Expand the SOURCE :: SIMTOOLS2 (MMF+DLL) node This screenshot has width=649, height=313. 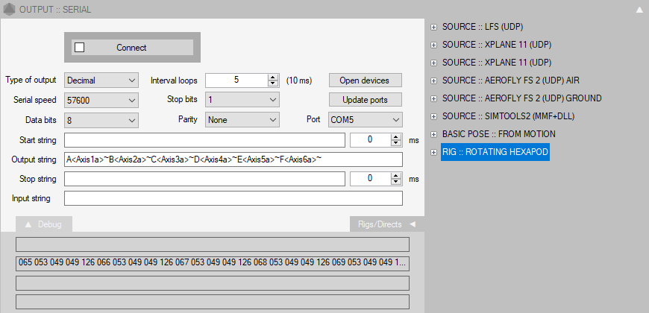pyautogui.click(x=433, y=116)
